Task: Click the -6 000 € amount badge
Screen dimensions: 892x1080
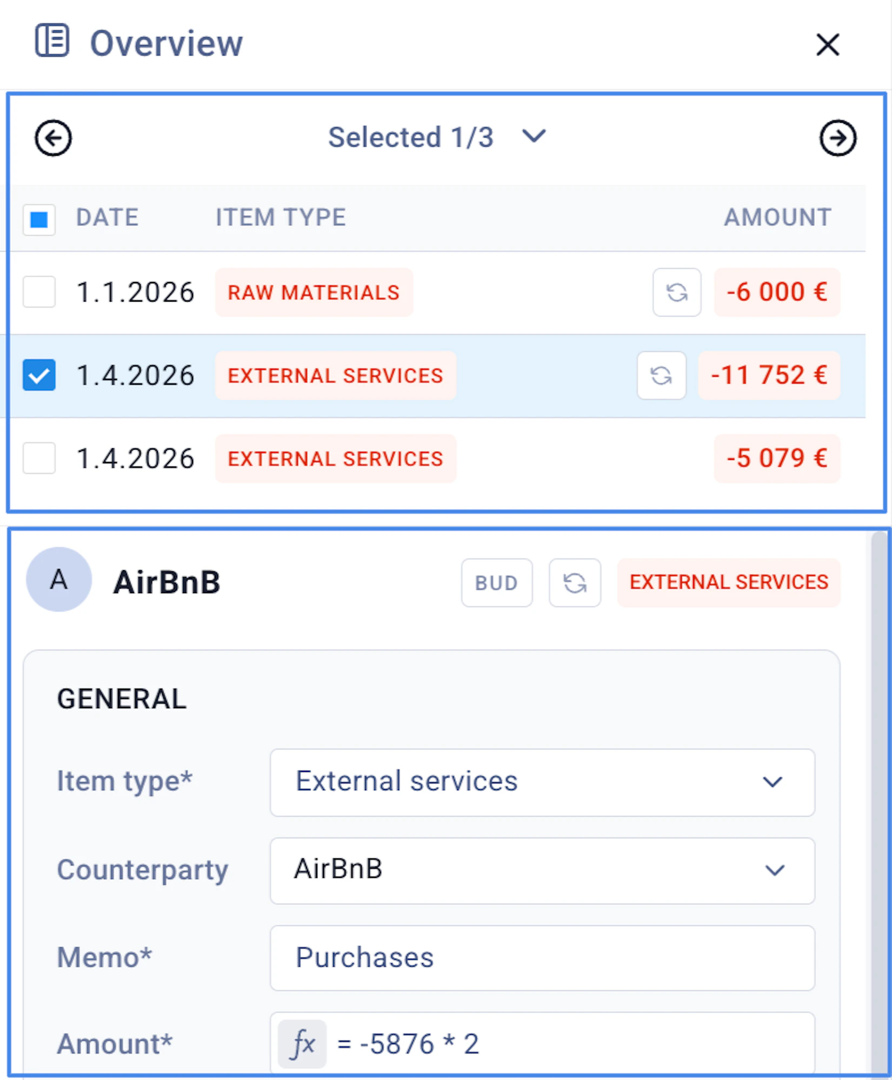Action: click(x=776, y=292)
